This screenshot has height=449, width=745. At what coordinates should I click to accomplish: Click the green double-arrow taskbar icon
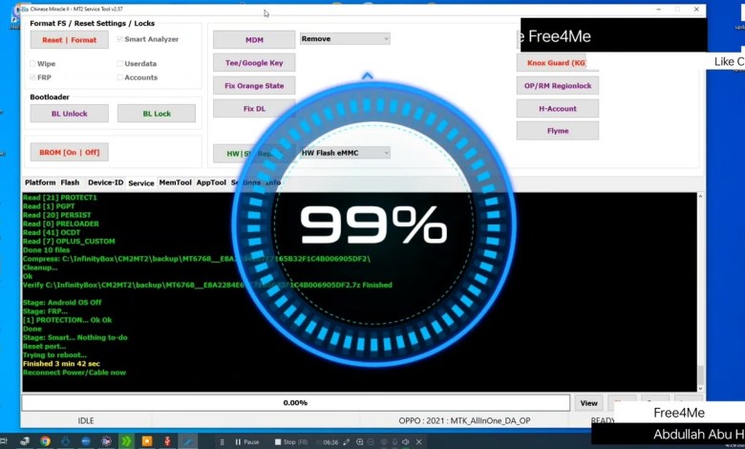tap(126, 441)
